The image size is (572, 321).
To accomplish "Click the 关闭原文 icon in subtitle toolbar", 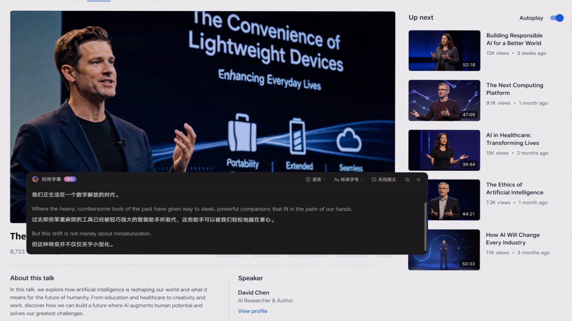I will tap(374, 179).
